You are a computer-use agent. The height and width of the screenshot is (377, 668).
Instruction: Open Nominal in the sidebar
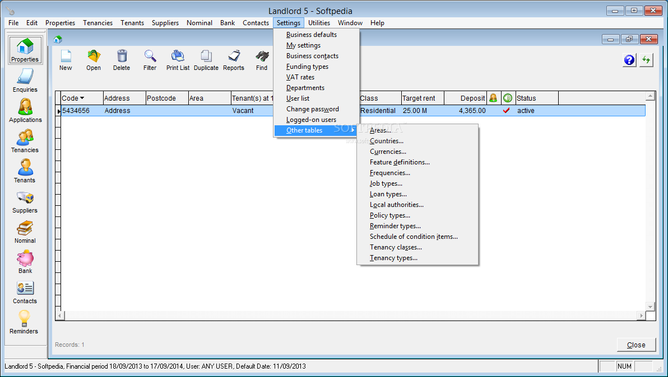pos(25,231)
